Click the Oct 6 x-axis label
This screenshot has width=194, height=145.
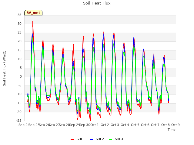tap(145, 125)
